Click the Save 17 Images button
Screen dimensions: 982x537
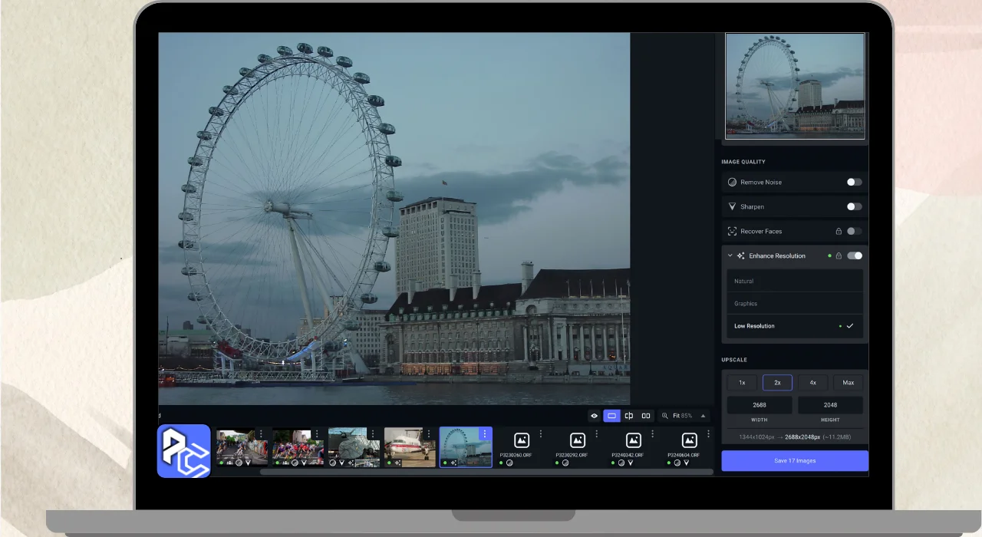click(x=794, y=460)
